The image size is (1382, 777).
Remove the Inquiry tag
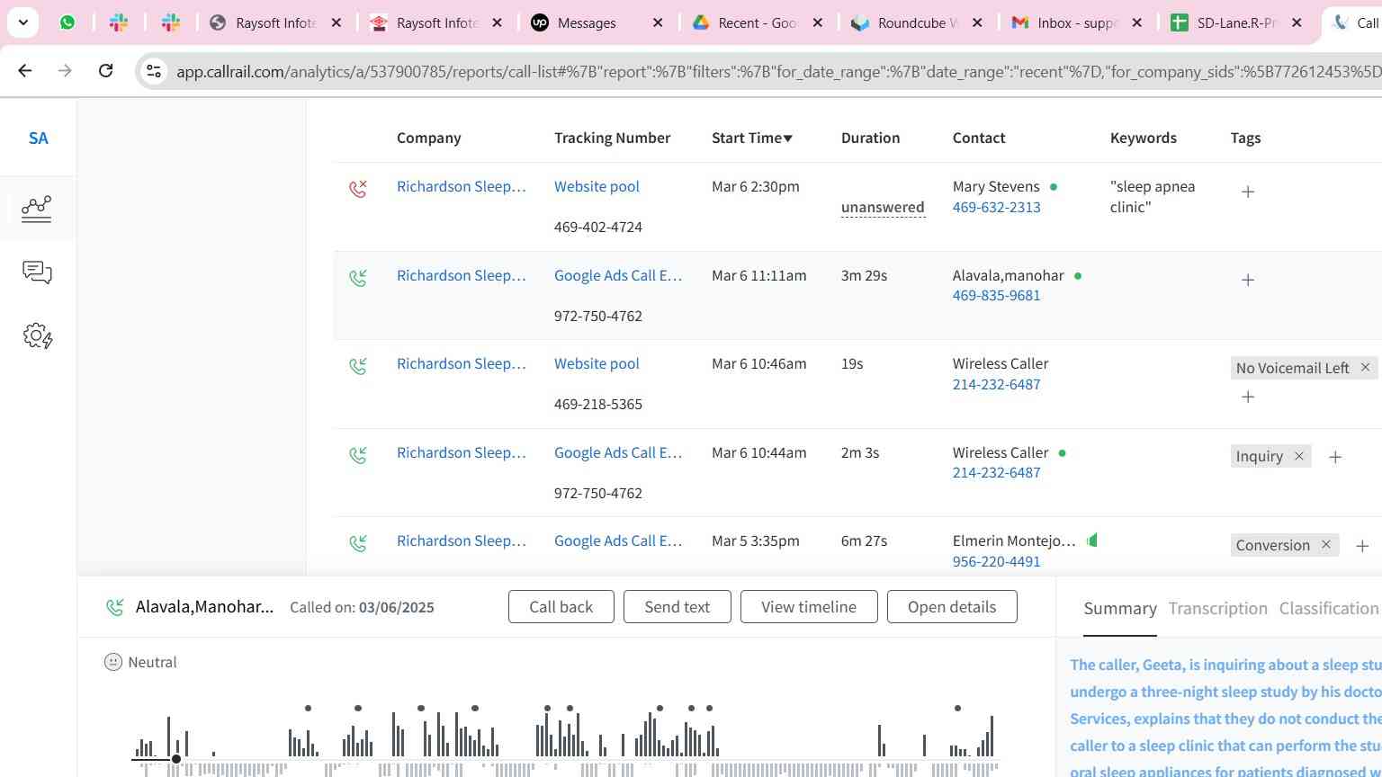click(1298, 456)
